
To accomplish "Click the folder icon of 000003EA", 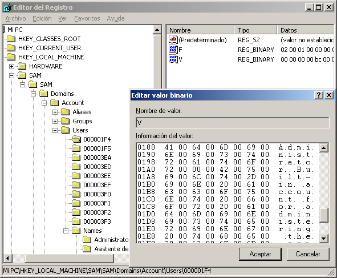I will [x=76, y=158].
